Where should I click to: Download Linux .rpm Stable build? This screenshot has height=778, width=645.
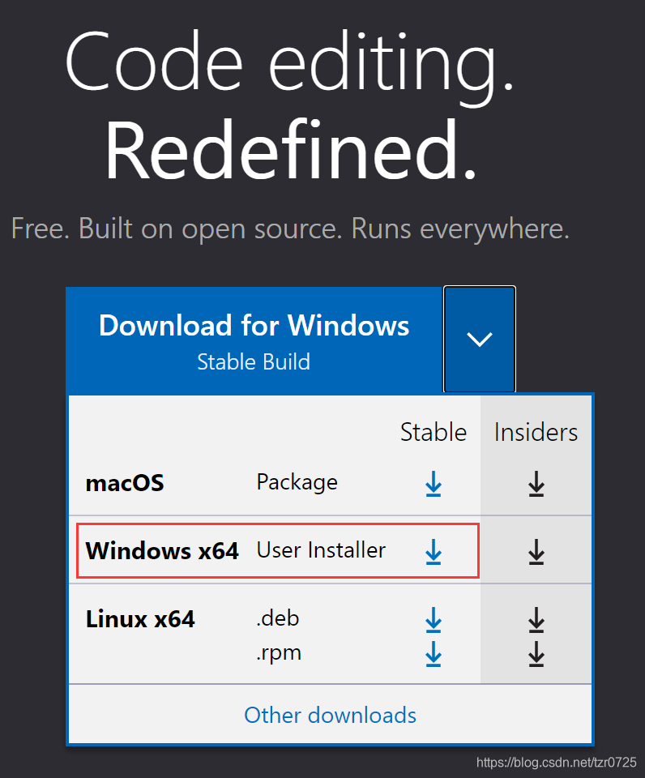coord(434,654)
